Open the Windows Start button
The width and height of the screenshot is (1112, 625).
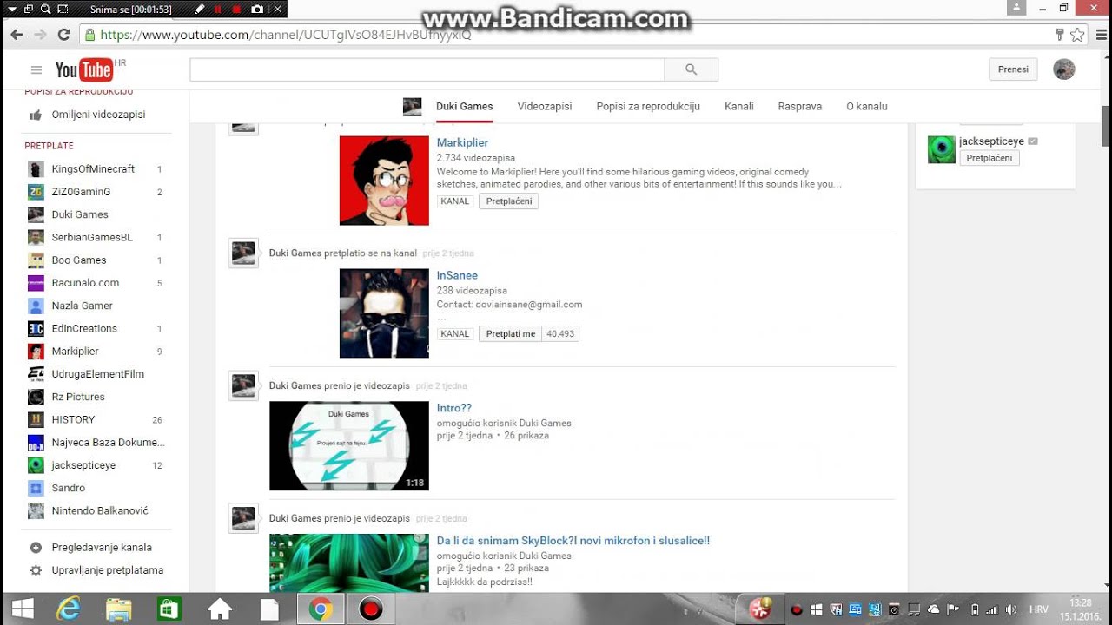coord(23,609)
